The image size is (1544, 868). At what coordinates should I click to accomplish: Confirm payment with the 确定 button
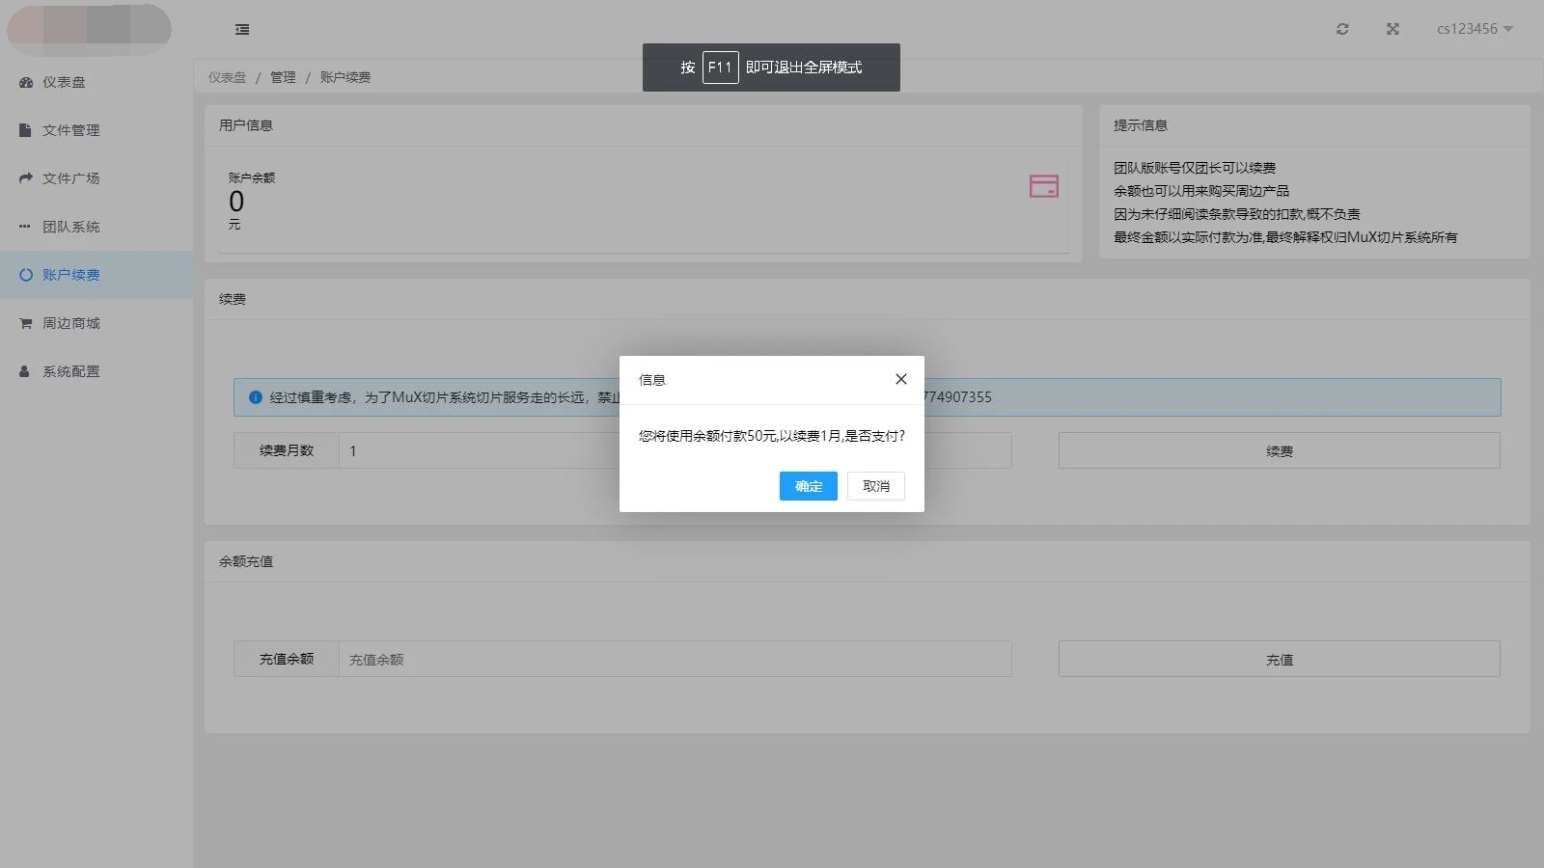(808, 486)
